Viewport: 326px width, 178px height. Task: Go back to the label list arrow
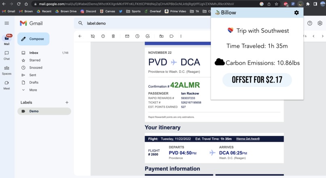point(80,36)
